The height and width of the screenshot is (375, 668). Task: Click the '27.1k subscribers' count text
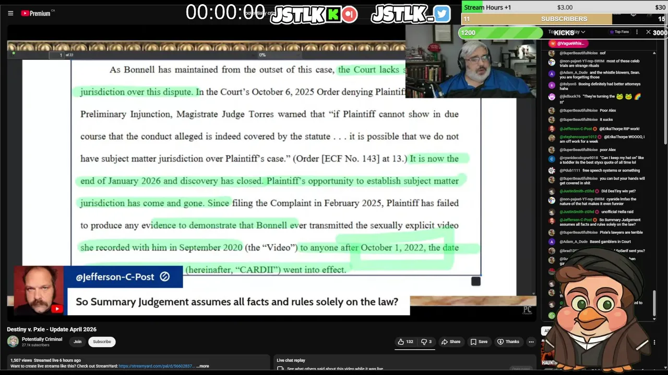pos(35,345)
